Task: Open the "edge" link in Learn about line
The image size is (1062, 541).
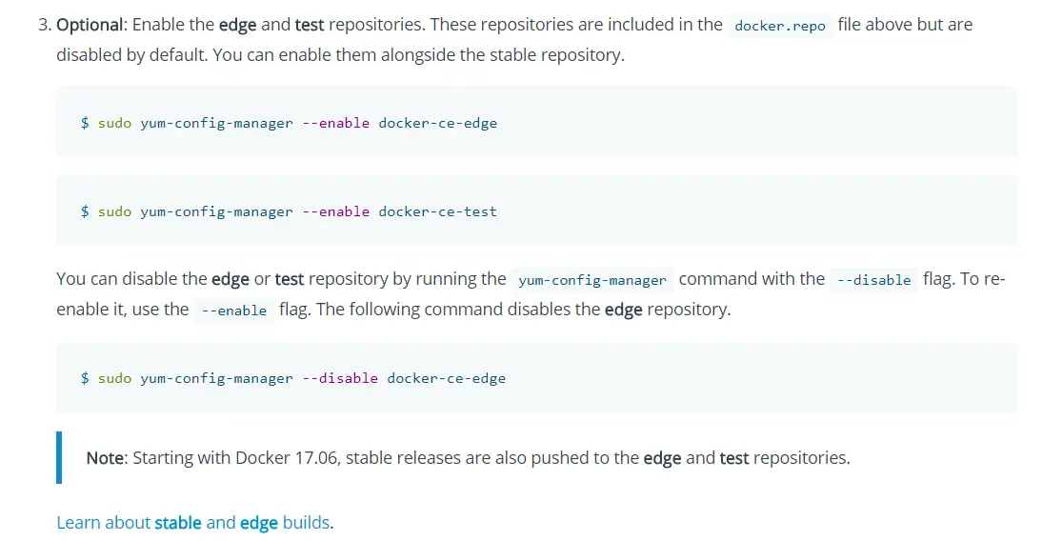Action: [259, 522]
